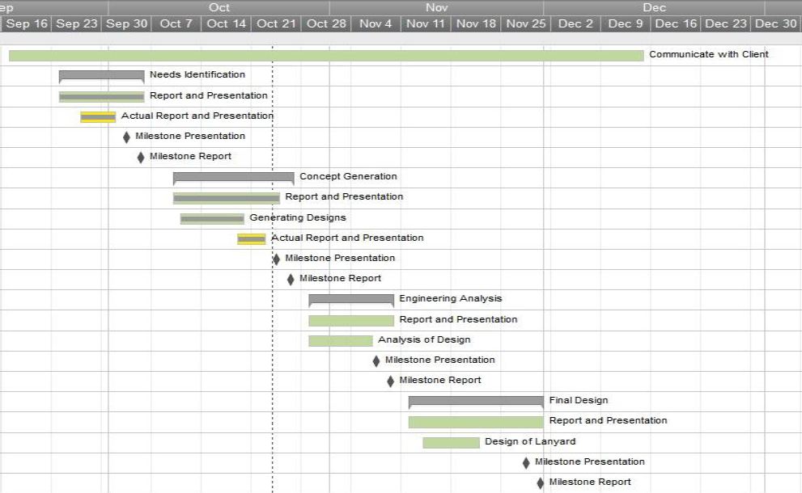Viewport: 802px width, 493px height.
Task: Select the Needs Identification summary bar
Action: pyautogui.click(x=101, y=75)
